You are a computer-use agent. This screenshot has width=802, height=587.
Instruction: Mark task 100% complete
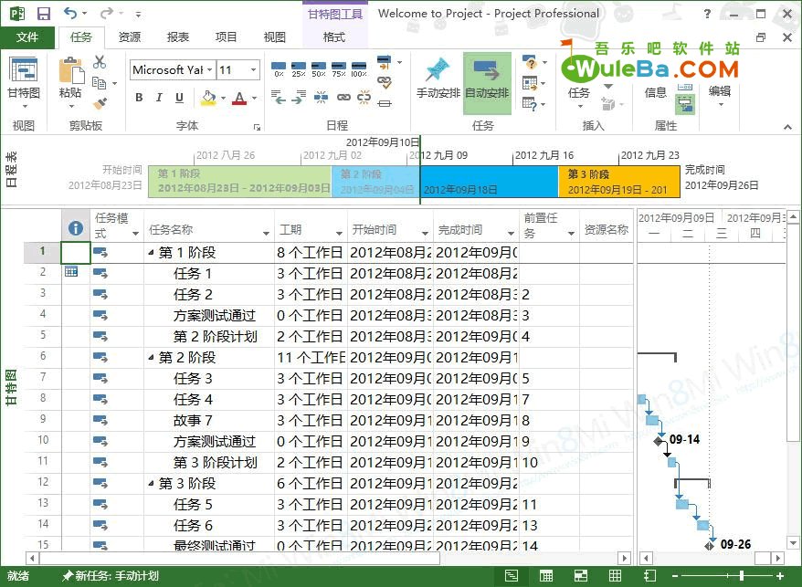pos(359,68)
